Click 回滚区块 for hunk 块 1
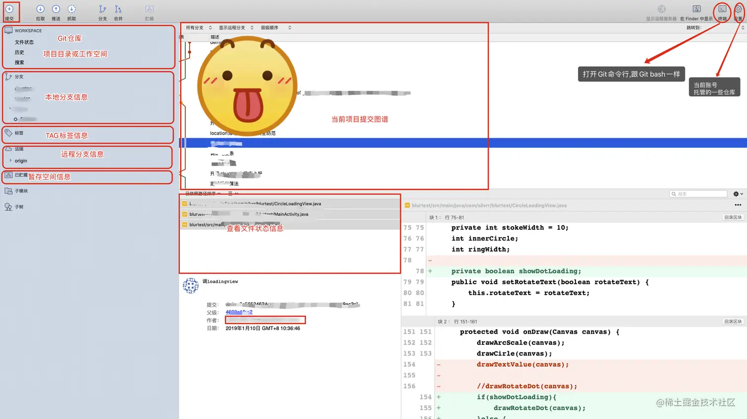The width and height of the screenshot is (747, 419). pos(733,217)
